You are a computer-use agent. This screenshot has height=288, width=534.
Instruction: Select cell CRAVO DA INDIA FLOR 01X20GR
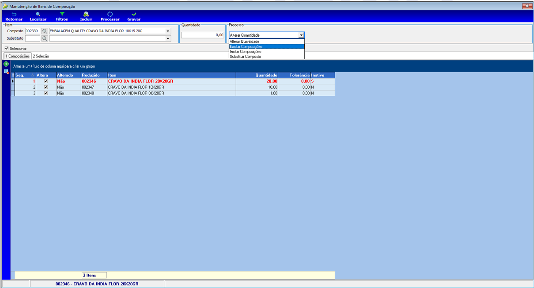(x=171, y=93)
